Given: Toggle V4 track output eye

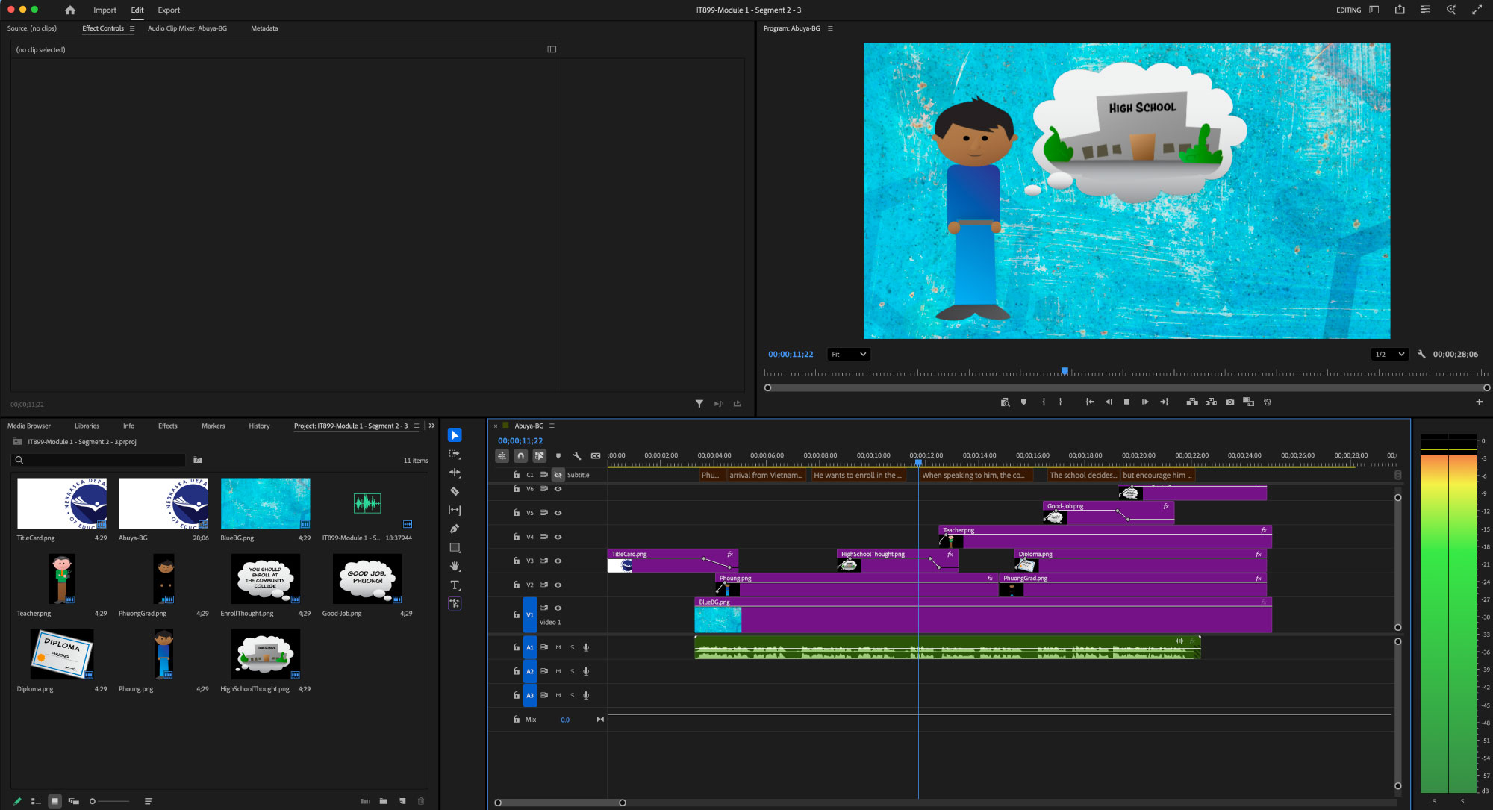Looking at the screenshot, I should (558, 537).
